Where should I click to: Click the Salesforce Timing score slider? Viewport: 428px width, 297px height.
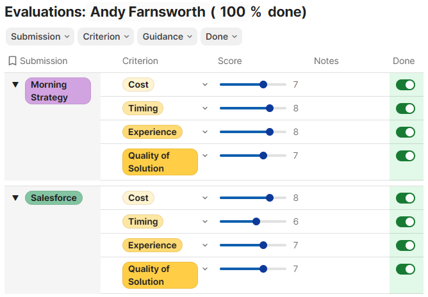pos(252,222)
